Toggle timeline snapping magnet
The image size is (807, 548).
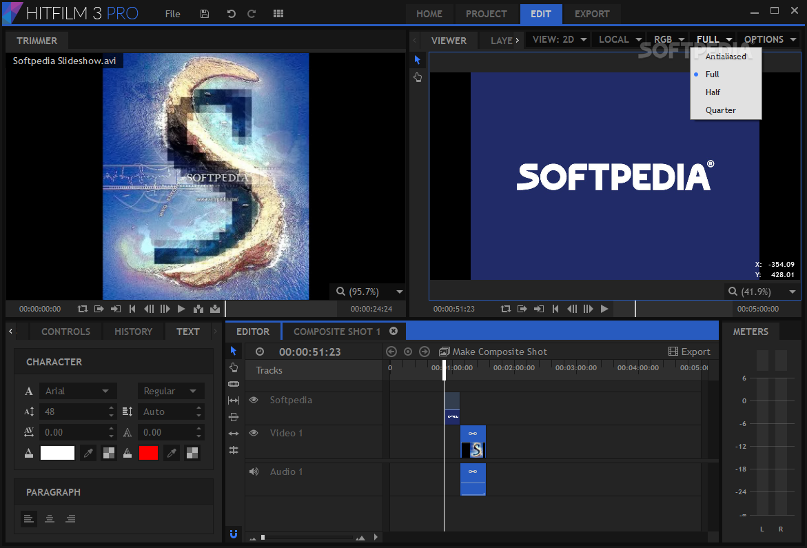[x=234, y=534]
